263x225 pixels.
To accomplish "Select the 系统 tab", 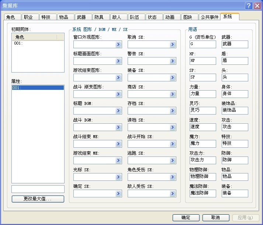I will click(x=230, y=17).
